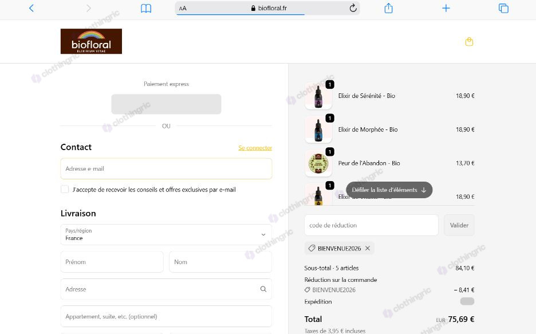Open Safari bookmarks book icon

(x=146, y=8)
